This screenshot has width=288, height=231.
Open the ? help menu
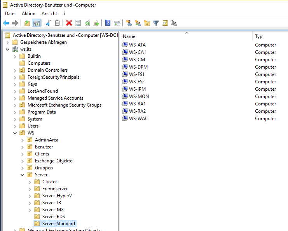[x=64, y=14]
